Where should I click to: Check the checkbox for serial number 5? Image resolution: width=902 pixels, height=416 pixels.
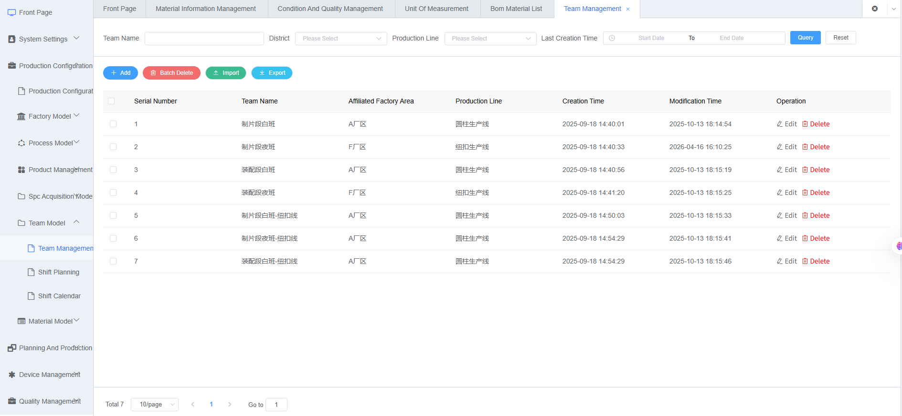[x=113, y=215]
